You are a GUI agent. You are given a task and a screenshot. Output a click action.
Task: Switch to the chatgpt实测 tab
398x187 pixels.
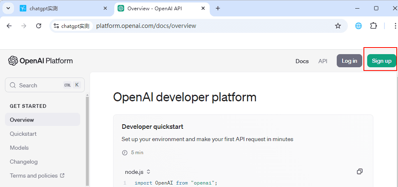[62, 8]
